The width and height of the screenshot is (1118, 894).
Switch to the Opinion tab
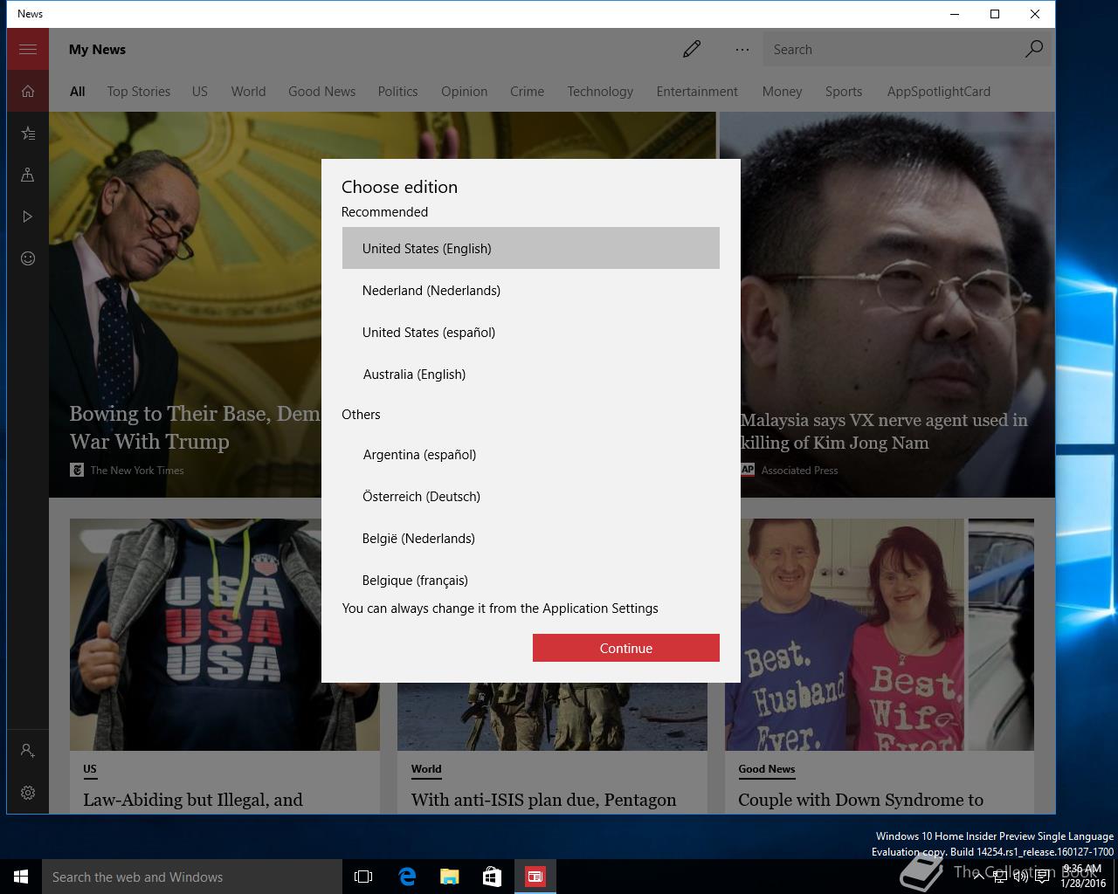[x=465, y=92]
